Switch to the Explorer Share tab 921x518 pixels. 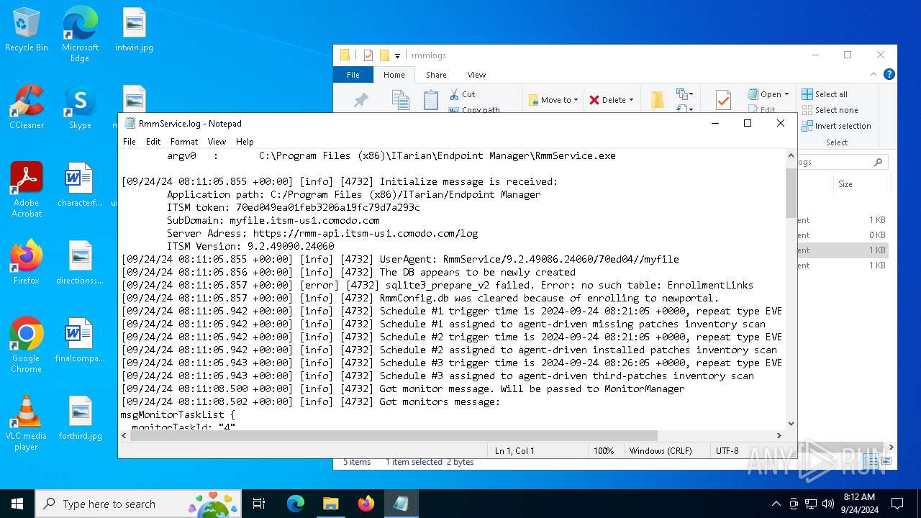pos(436,74)
